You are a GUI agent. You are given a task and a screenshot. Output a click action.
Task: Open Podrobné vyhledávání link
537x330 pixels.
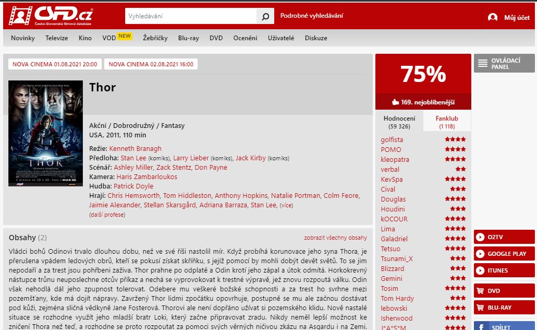coord(312,16)
